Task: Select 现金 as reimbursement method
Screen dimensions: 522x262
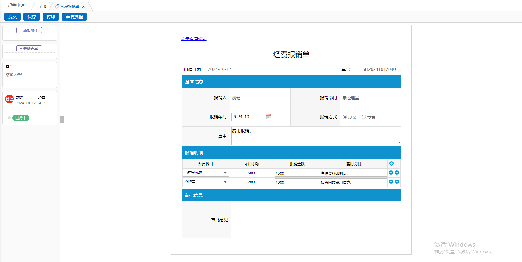Action: click(x=345, y=117)
